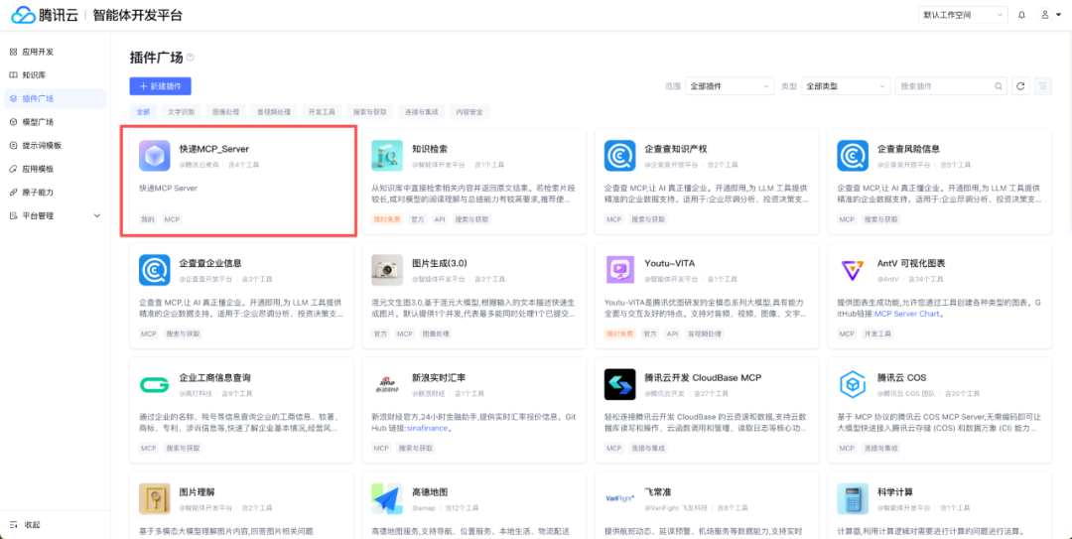Click the 腾讯云 logo in the header

pos(45,14)
